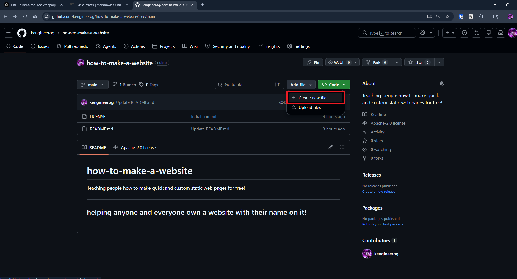Expand the Fork options dropdown arrow

click(397, 62)
